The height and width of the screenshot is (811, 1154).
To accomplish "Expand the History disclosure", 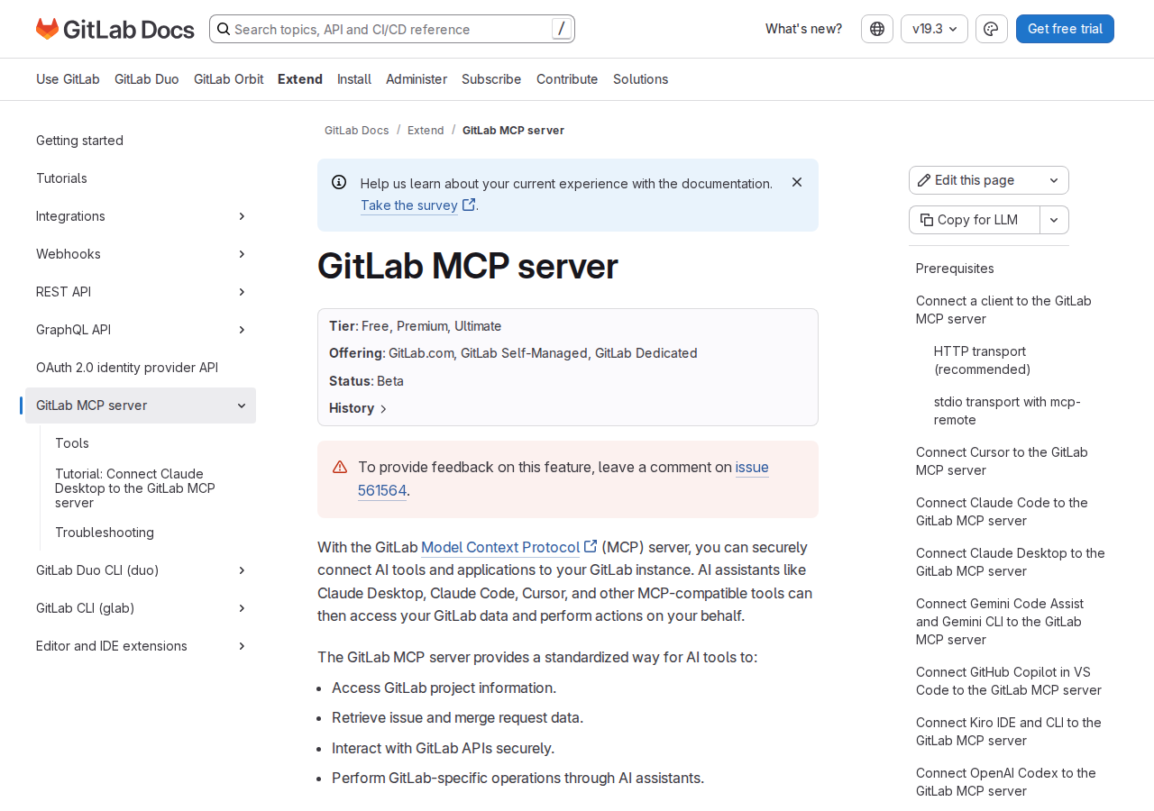I will click(358, 408).
